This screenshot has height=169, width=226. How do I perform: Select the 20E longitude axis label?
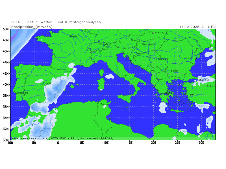click(x=153, y=143)
